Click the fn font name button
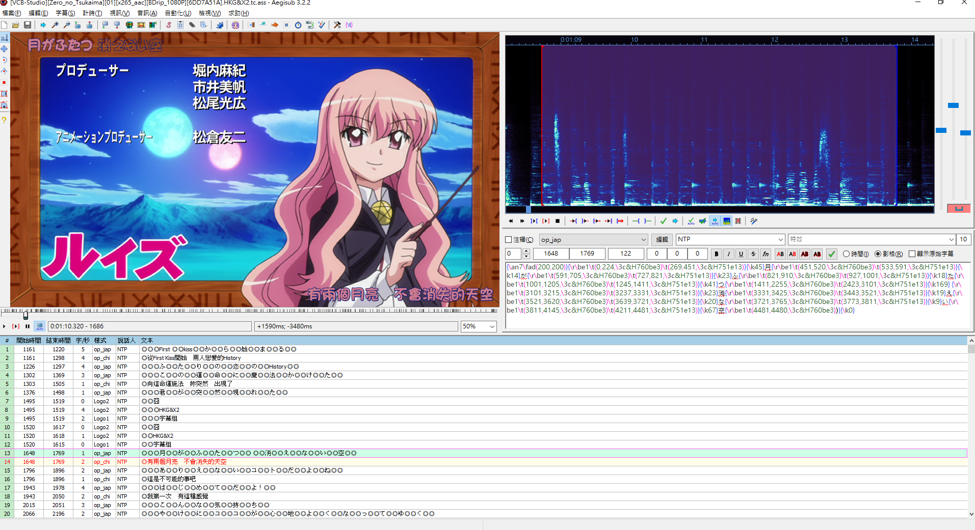975x530 pixels. pos(766,254)
